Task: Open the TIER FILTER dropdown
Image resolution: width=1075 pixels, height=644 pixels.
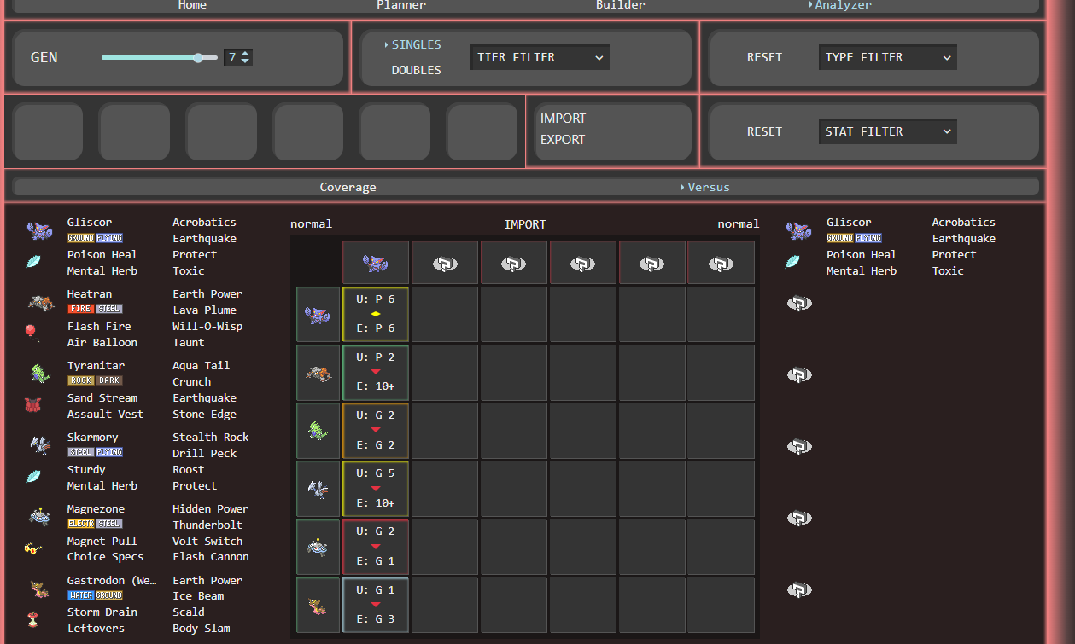Action: click(540, 57)
